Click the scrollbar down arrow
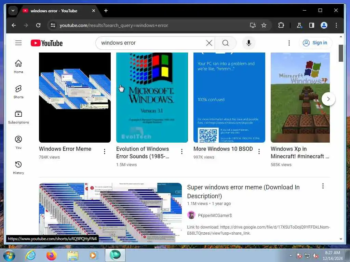 point(341,239)
